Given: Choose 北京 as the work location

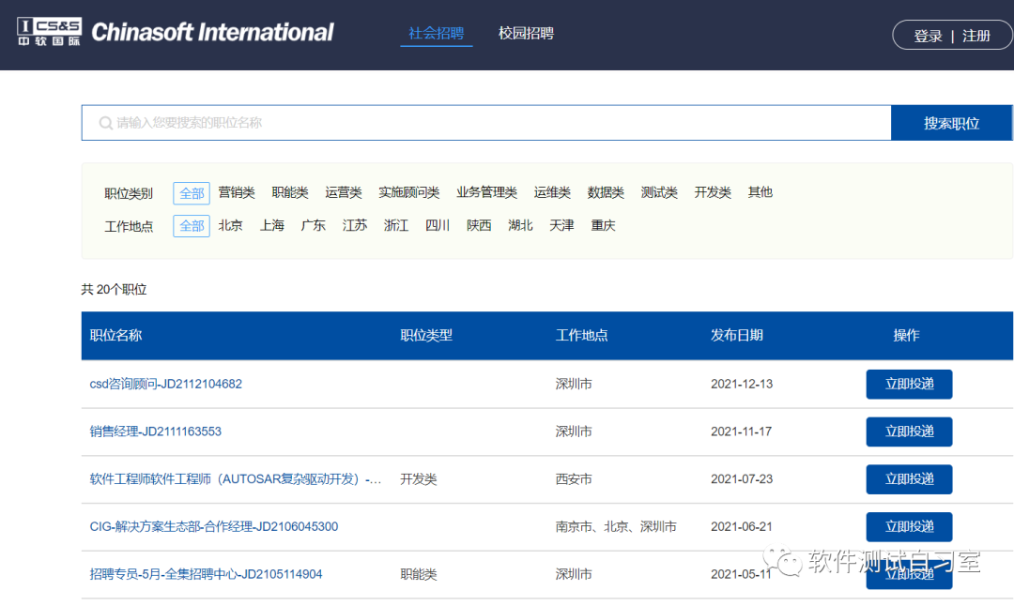Looking at the screenshot, I should (230, 226).
